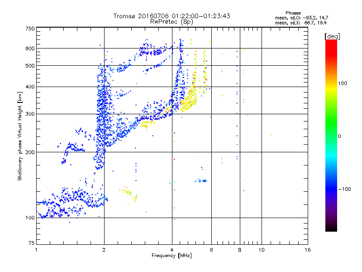Click the 'RwPretec (8p)' subtitle
The image size is (362, 272).
coord(171,22)
